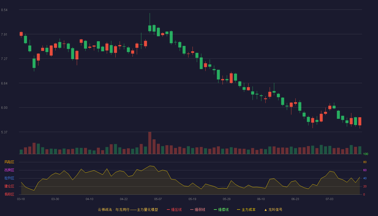Click the 6.64 price axis label
Screen dimensions: 378x216
(x=4, y=83)
